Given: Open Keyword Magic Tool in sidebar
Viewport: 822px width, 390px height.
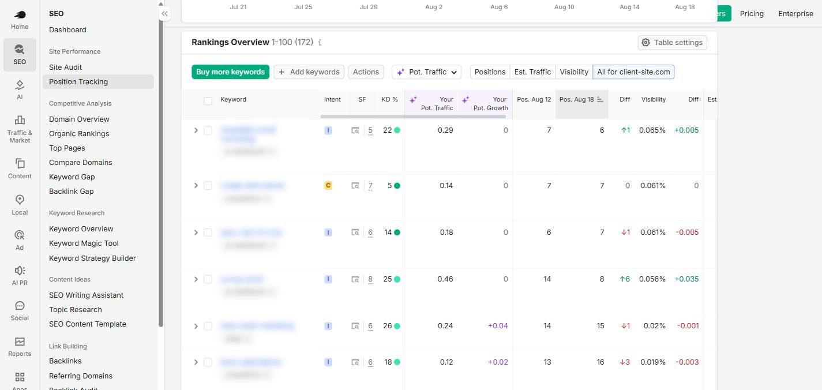Looking at the screenshot, I should (x=84, y=243).
